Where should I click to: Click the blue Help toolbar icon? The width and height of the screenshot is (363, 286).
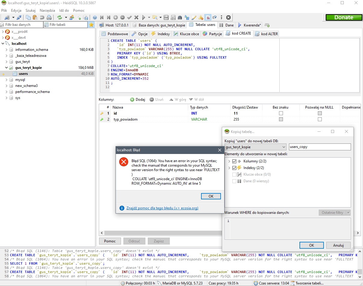click(95, 17)
